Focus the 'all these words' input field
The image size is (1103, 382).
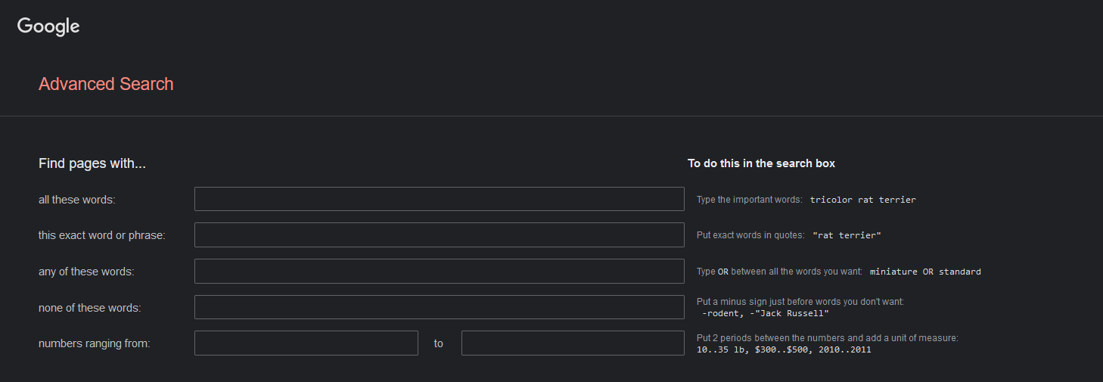pos(439,199)
